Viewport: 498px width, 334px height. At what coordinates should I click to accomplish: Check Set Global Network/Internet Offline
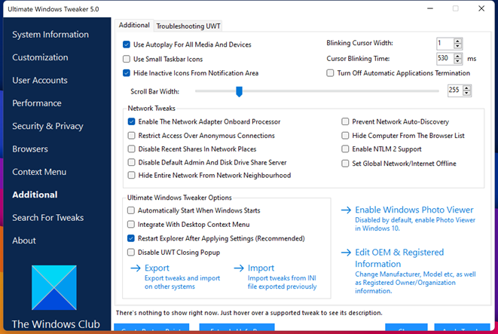click(345, 164)
